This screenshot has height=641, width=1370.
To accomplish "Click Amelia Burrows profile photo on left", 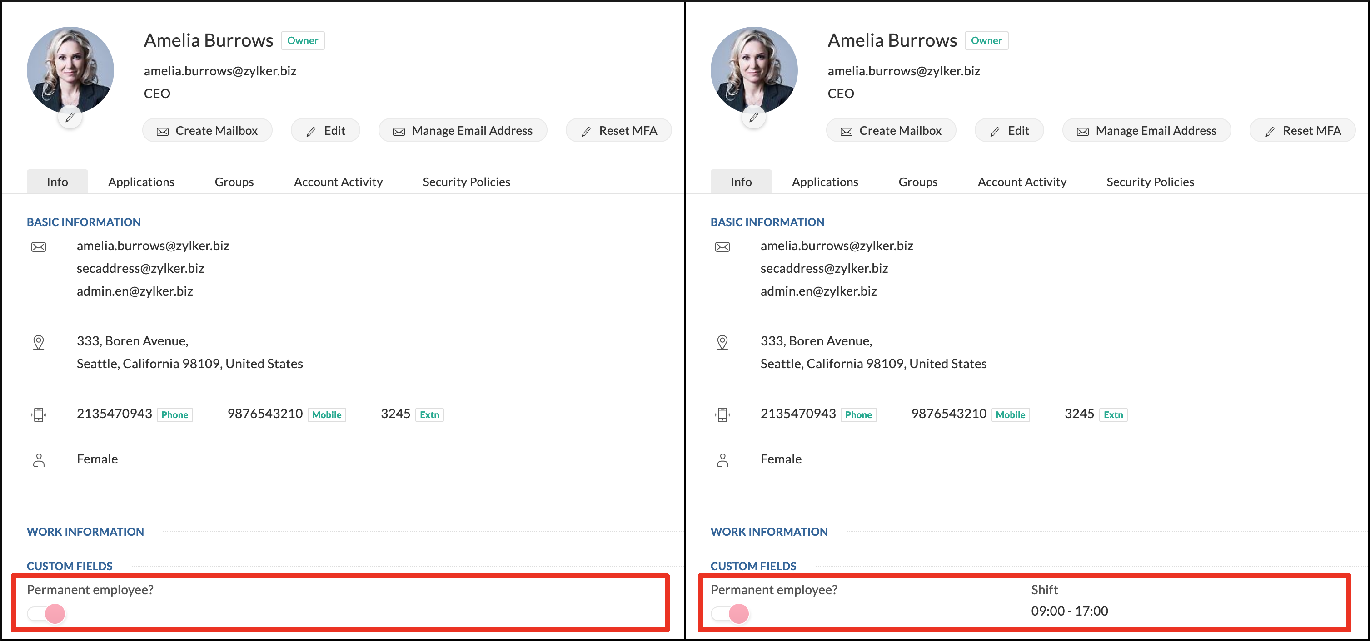I will (70, 69).
